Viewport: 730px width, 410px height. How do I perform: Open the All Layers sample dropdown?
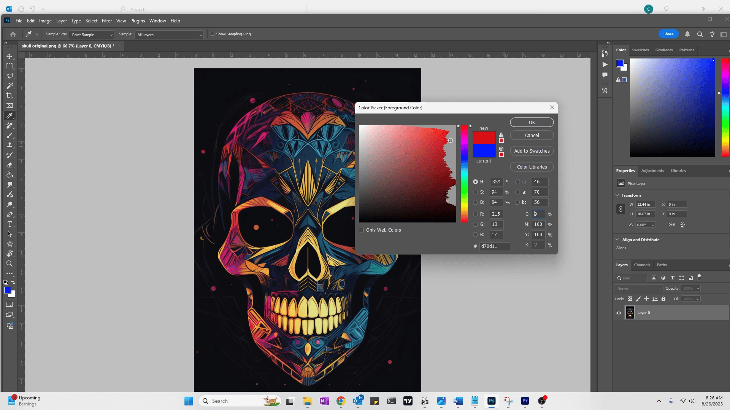point(169,35)
